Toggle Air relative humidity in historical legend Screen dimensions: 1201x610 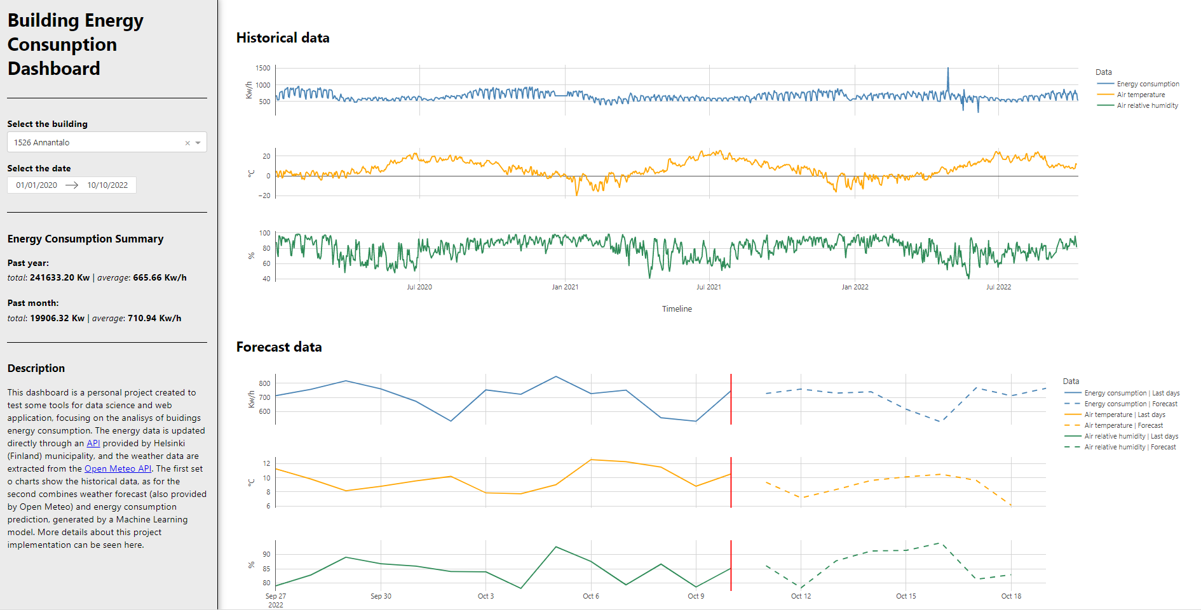(1137, 105)
